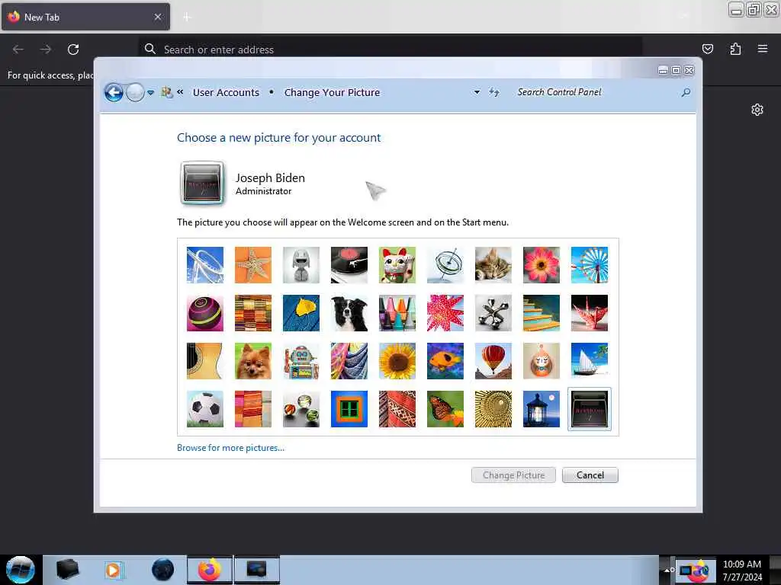
Task: Show hidden system tray icons
Action: 667,570
